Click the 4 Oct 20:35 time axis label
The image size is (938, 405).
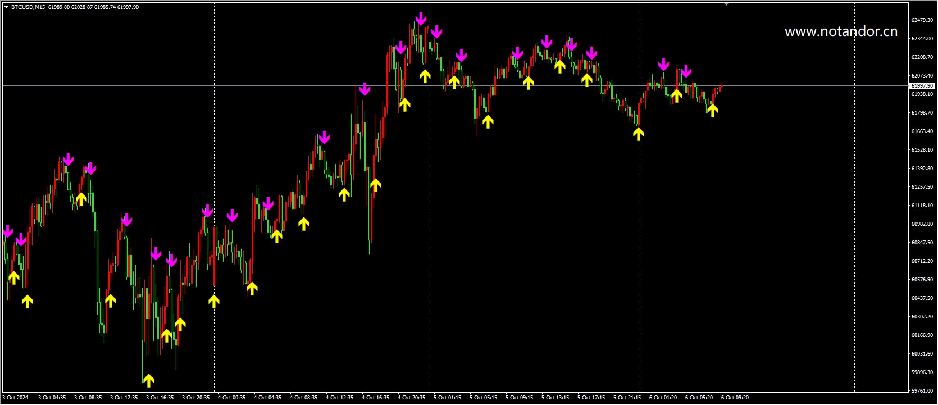pos(411,398)
